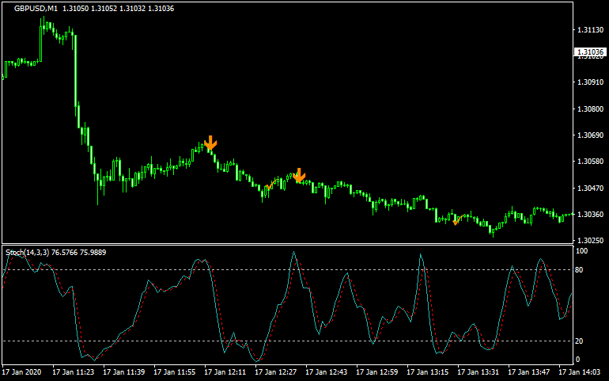Click the Stoch(14,3,3) indicator label
Viewport: 609px width, 381px height.
[27, 253]
